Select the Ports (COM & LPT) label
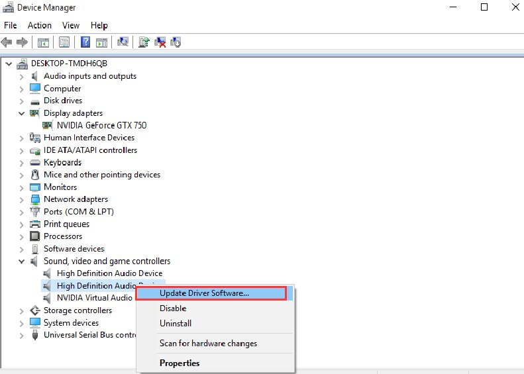This screenshot has width=524, height=374. pyautogui.click(x=79, y=212)
